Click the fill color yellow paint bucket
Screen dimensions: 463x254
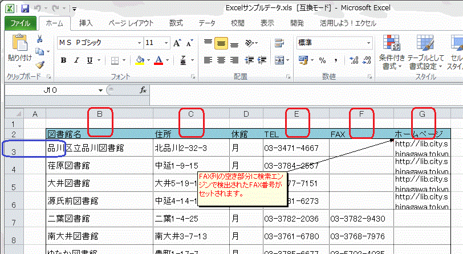140,60
